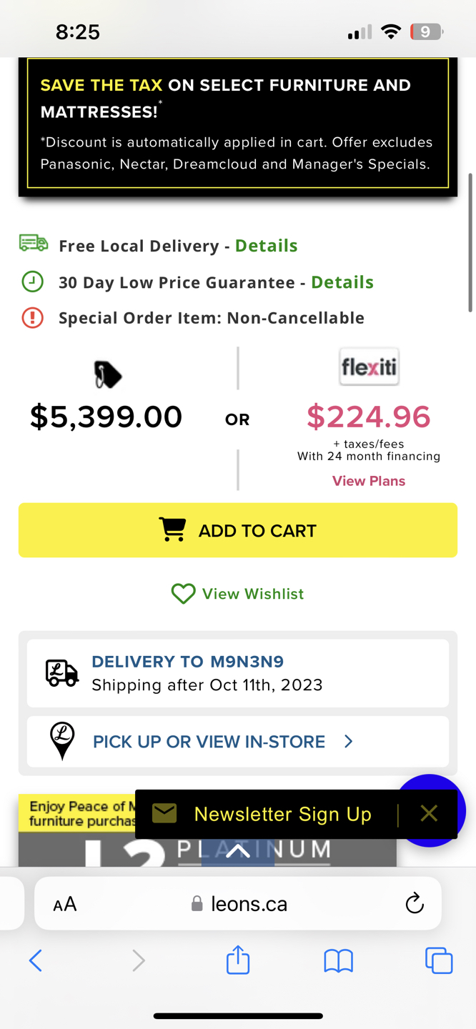Screen dimensions: 476x1029
Task: Close the Newsletter Sign Up banner
Action: pos(428,813)
